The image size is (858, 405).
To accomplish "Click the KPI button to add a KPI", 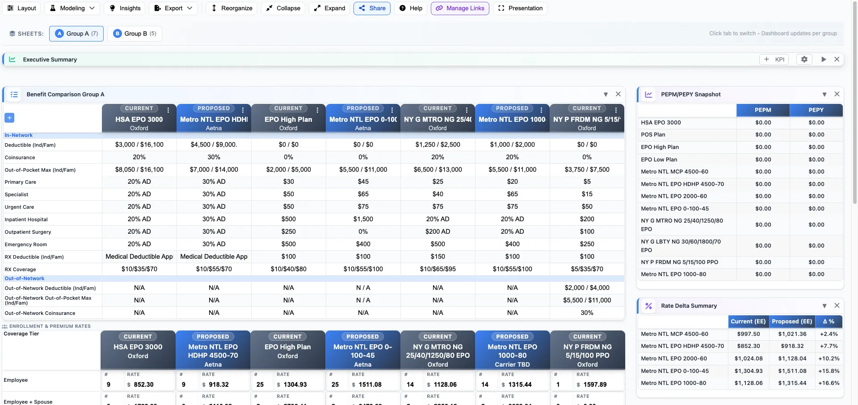I will point(774,59).
